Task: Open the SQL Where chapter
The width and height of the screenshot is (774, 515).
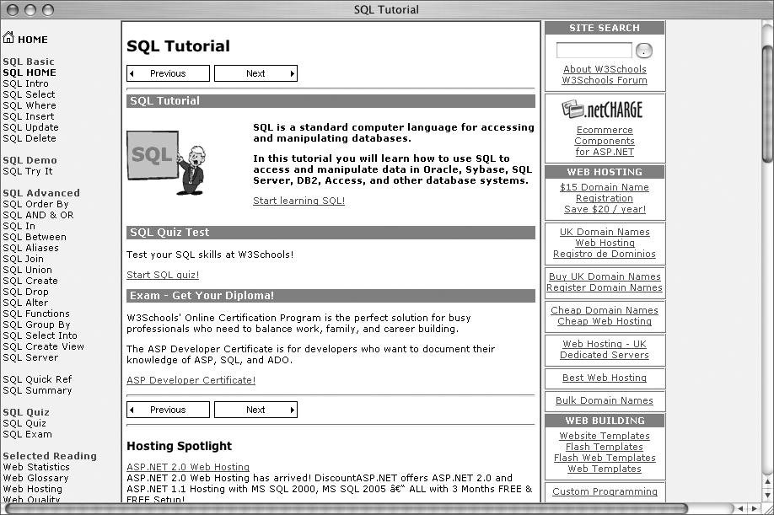Action: click(30, 105)
